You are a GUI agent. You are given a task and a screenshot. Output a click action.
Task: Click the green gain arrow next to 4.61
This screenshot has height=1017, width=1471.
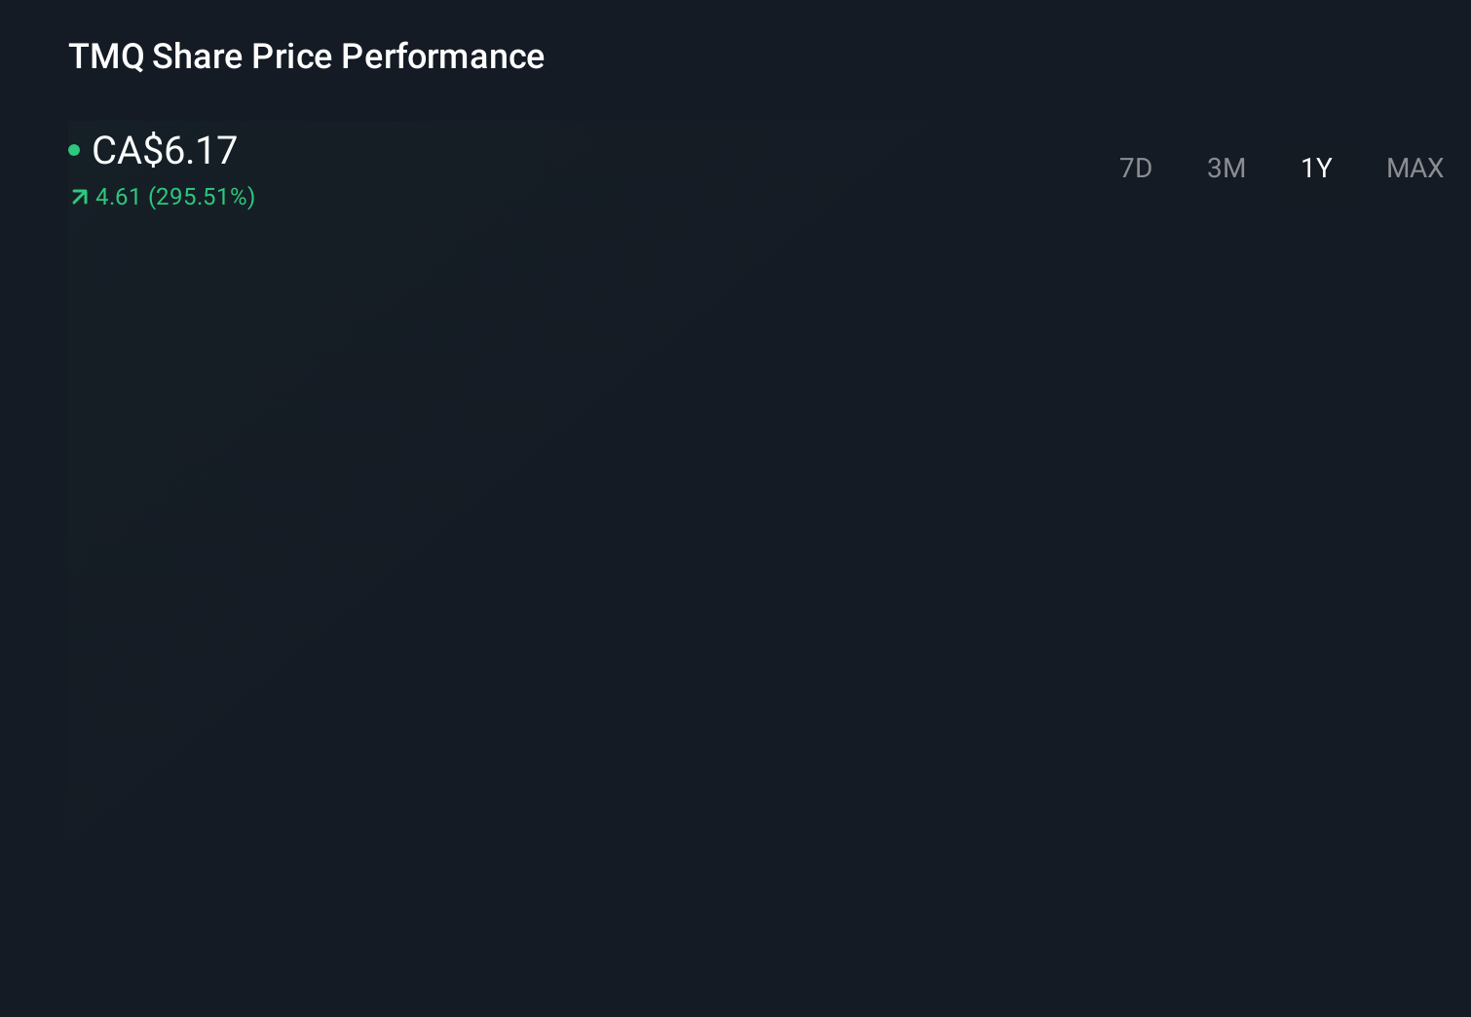pyautogui.click(x=78, y=197)
